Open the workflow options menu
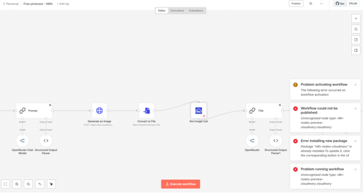The width and height of the screenshot is (363, 193). coord(321,4)
